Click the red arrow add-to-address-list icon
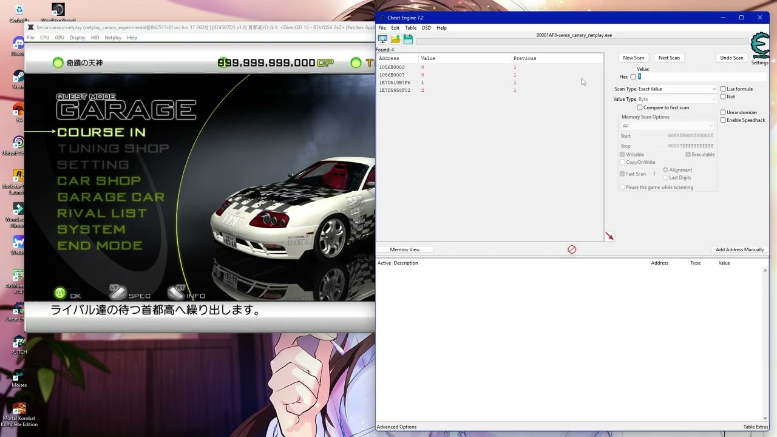The height and width of the screenshot is (437, 777). [x=609, y=236]
